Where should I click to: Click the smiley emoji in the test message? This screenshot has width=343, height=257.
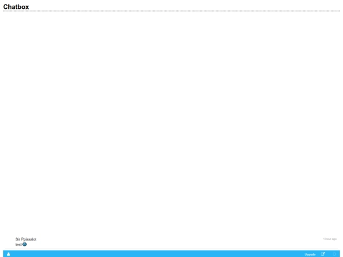click(25, 244)
